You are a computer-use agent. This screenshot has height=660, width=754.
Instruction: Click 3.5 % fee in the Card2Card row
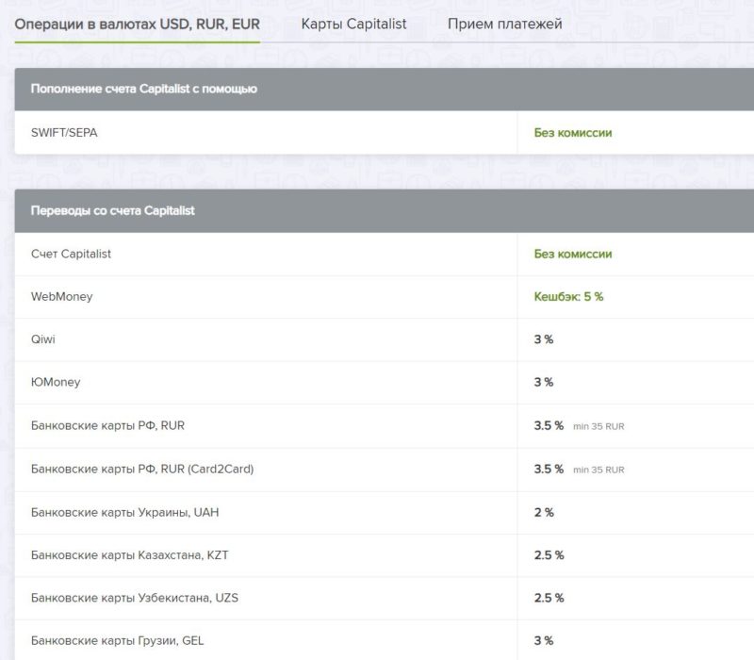tap(549, 469)
